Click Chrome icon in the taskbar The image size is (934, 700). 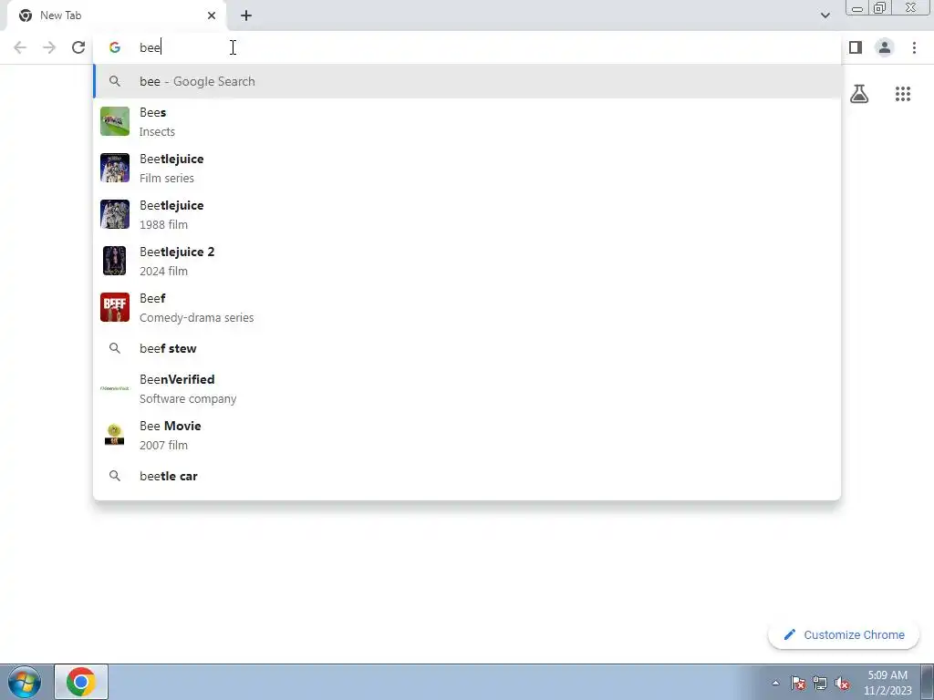81,682
